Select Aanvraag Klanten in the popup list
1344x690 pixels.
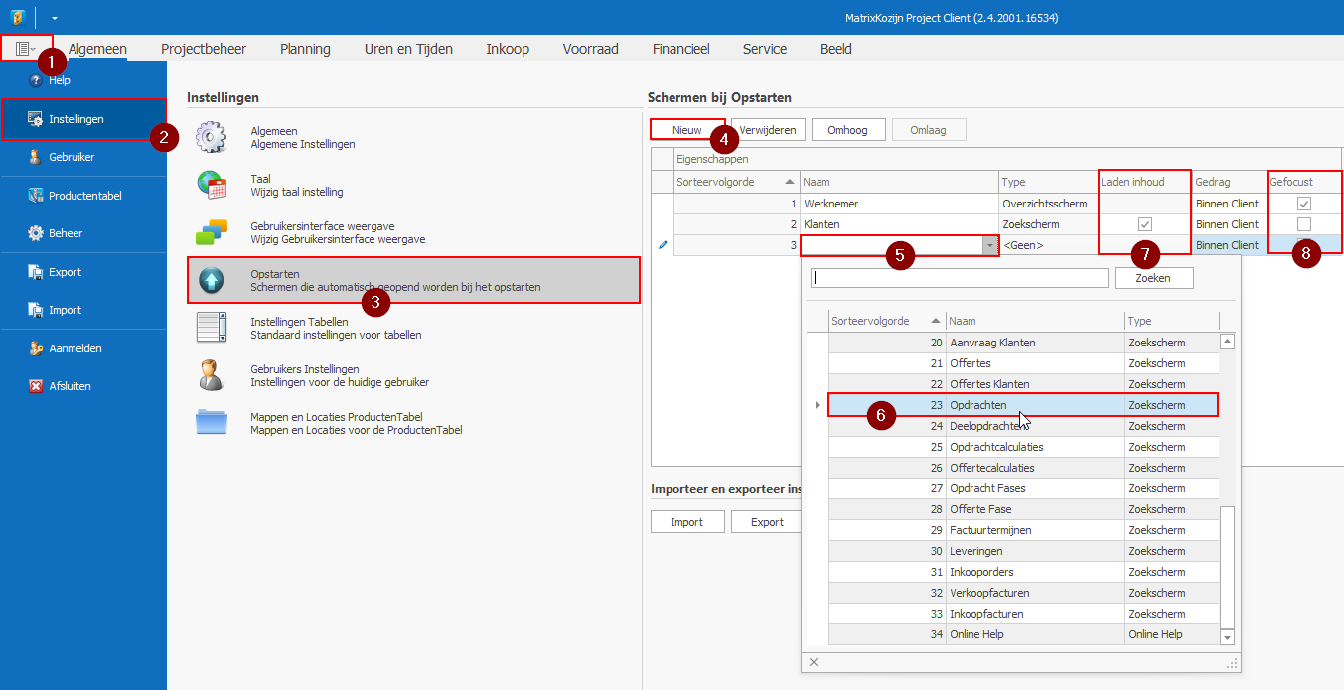coord(1023,343)
